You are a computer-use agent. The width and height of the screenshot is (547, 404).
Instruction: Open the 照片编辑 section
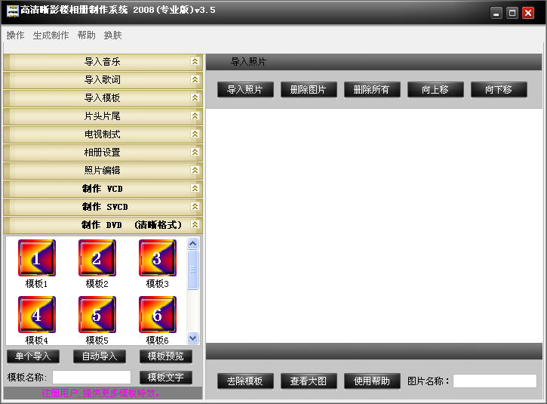(102, 171)
